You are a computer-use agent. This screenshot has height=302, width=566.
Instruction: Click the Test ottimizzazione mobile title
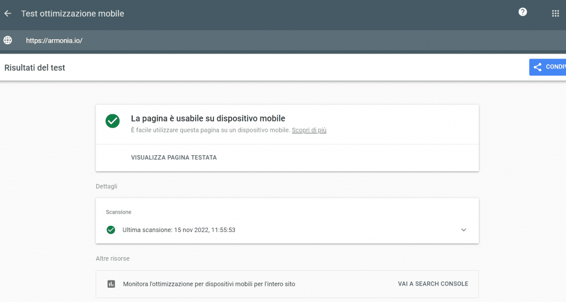pos(72,14)
